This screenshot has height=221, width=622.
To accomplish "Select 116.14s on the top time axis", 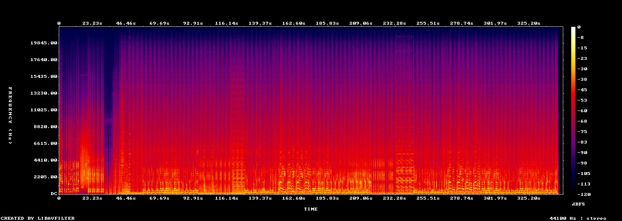I will click(227, 23).
